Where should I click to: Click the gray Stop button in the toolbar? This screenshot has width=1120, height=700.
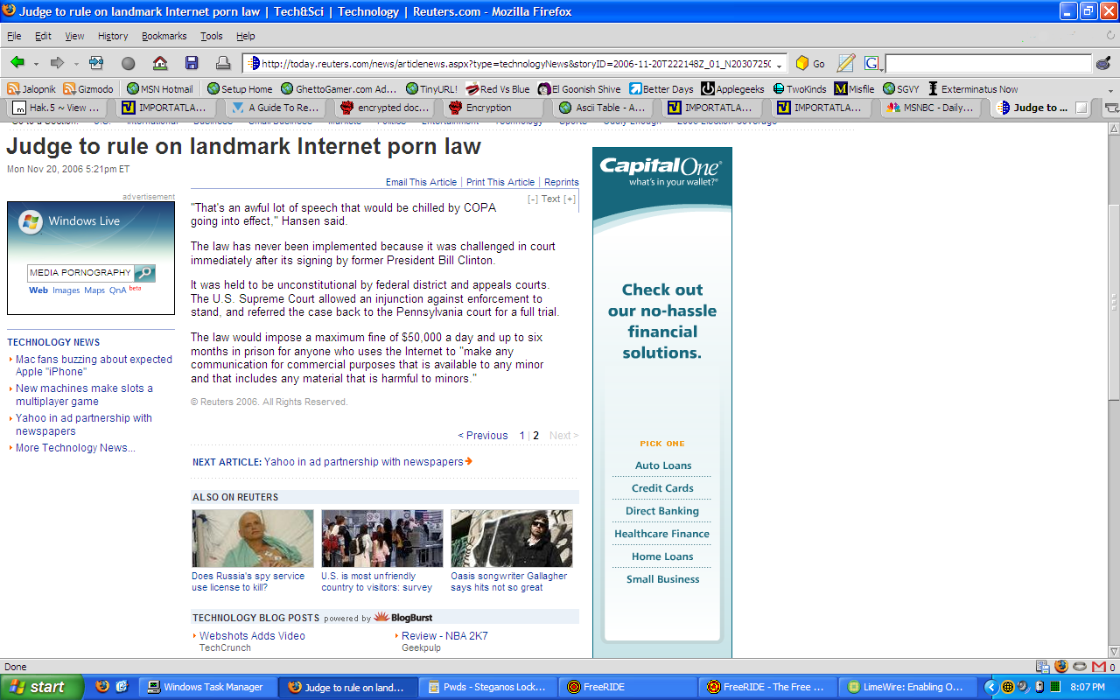pyautogui.click(x=128, y=63)
